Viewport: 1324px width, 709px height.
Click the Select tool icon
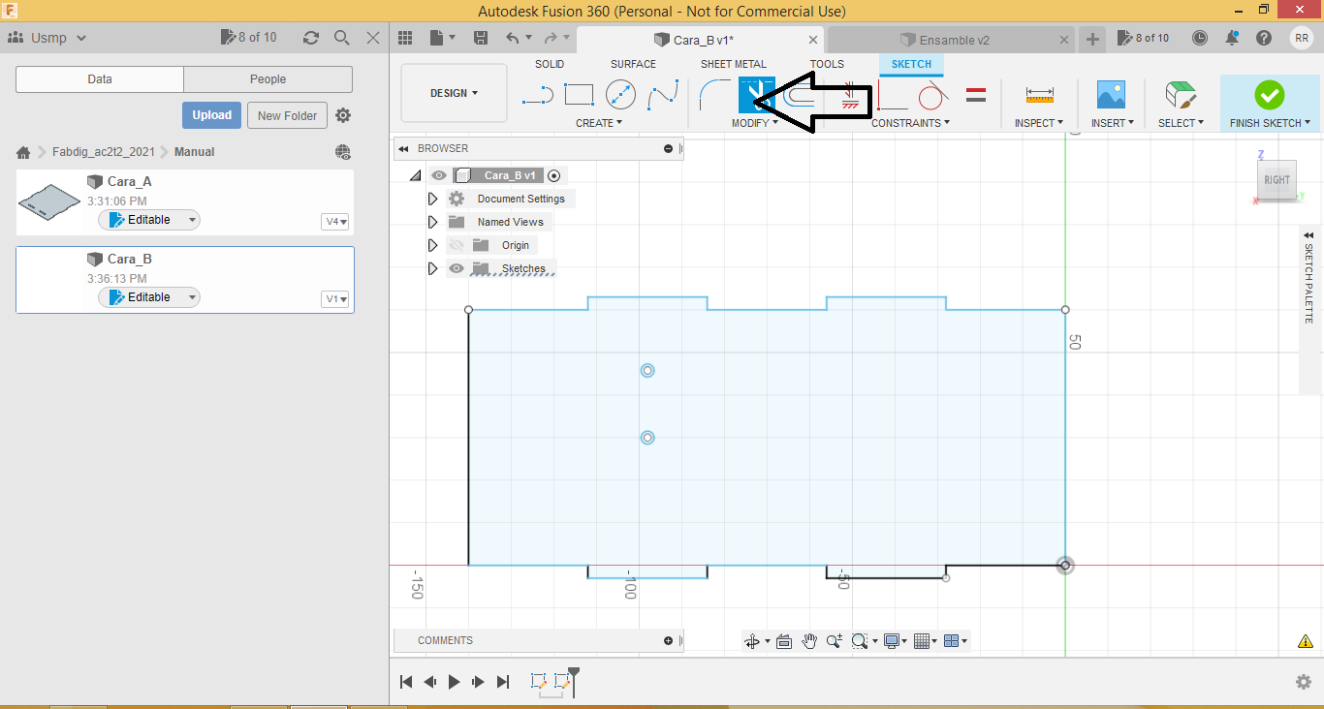pos(1181,95)
